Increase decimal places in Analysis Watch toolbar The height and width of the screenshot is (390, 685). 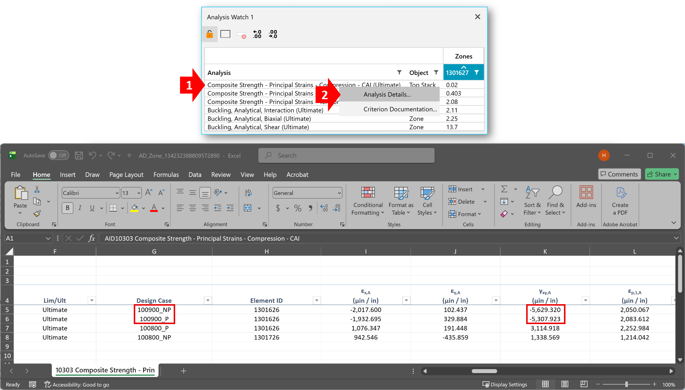click(x=257, y=34)
